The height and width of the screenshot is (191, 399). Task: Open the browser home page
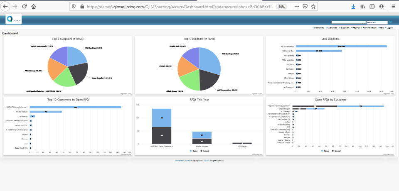pyautogui.click(x=34, y=7)
